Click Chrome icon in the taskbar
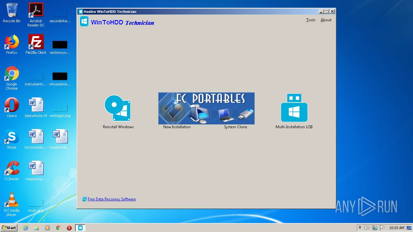413x232 pixels. 58,228
